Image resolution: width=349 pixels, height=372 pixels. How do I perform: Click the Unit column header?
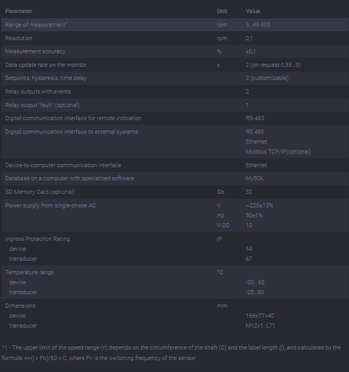(222, 11)
